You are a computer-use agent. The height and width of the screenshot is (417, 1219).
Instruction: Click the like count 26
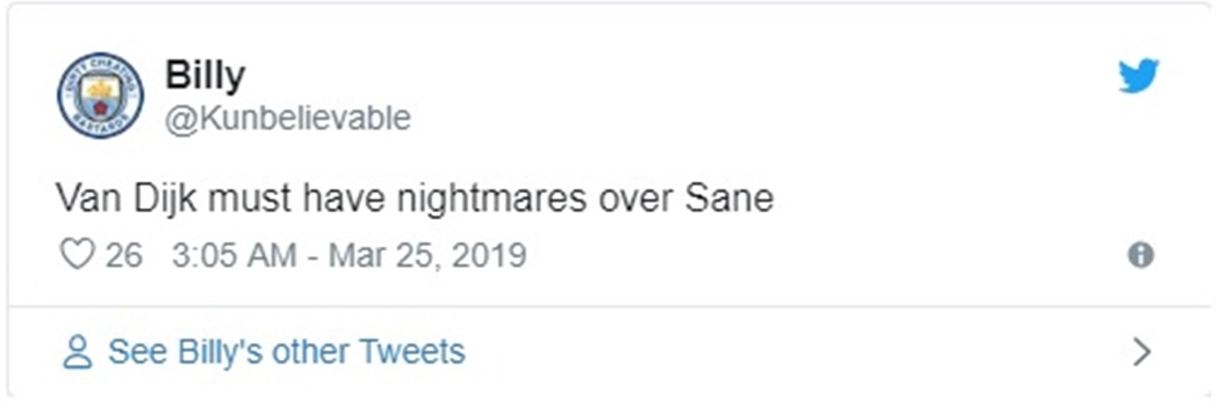point(124,255)
